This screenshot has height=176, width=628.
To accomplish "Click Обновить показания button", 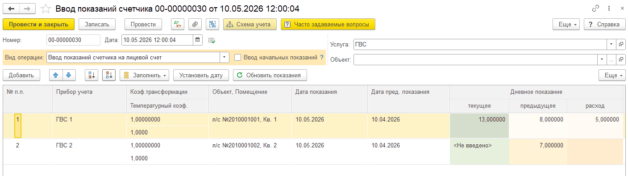I will 270,75.
